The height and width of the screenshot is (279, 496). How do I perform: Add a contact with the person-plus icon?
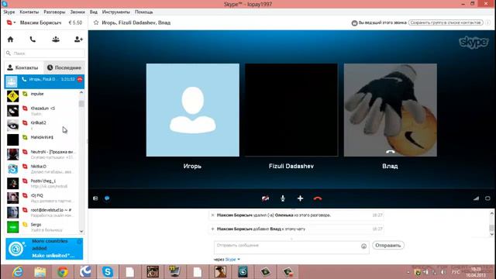tap(78, 40)
